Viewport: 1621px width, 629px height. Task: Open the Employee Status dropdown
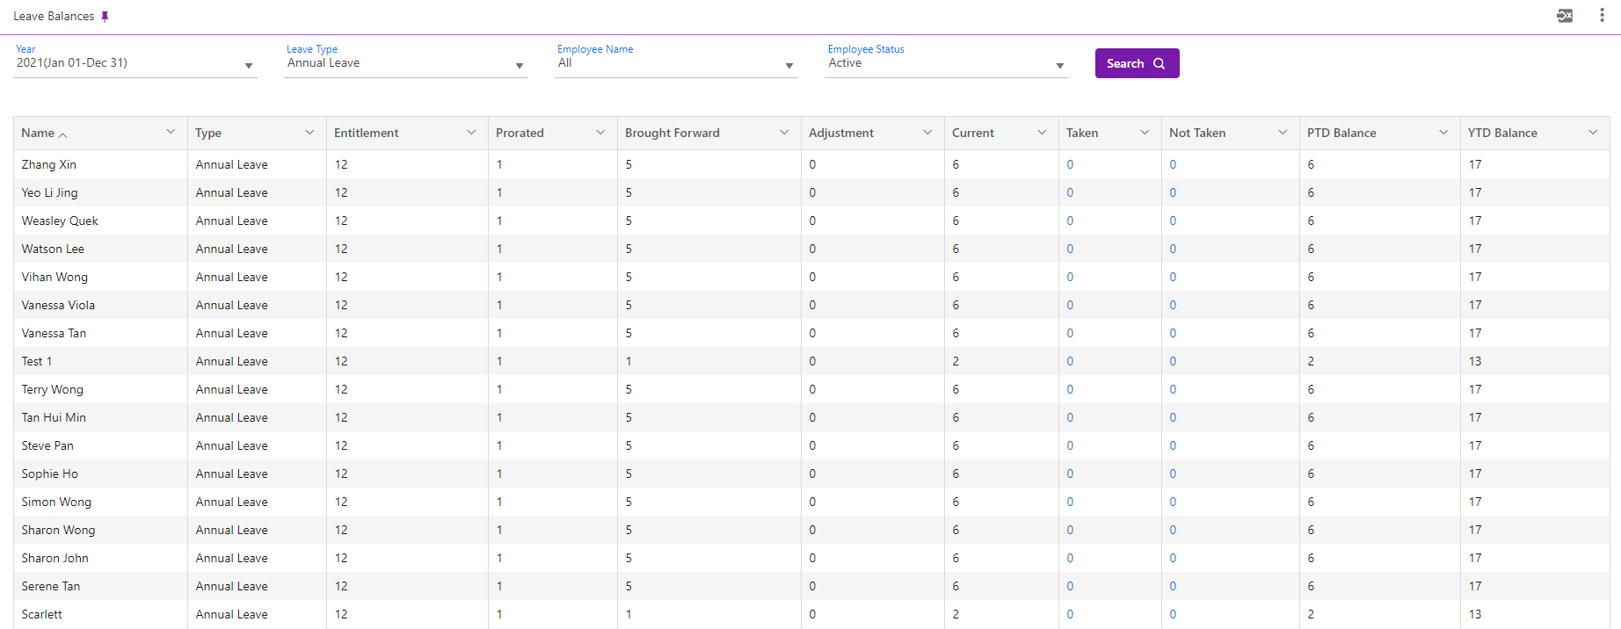(x=1060, y=66)
